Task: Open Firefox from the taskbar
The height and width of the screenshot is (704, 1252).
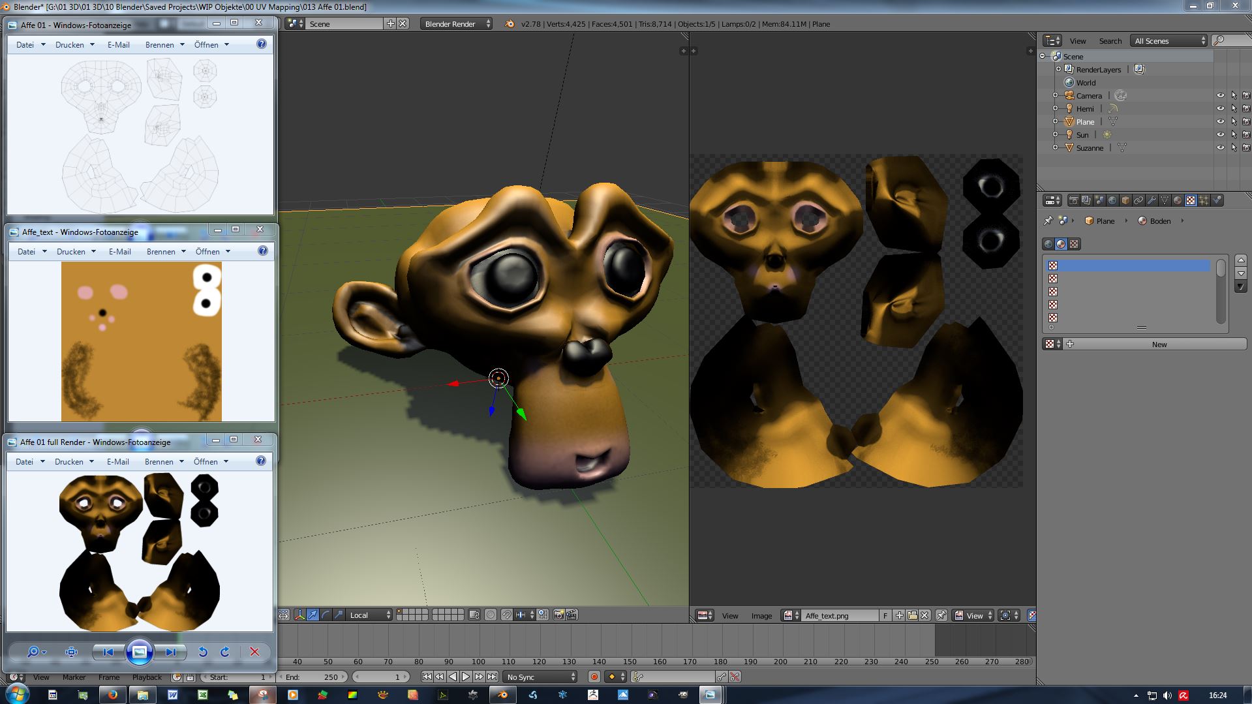Action: coord(112,694)
